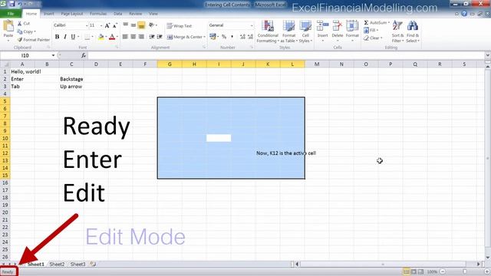Apply Comma Style number format
491x276 pixels.
tap(232, 37)
